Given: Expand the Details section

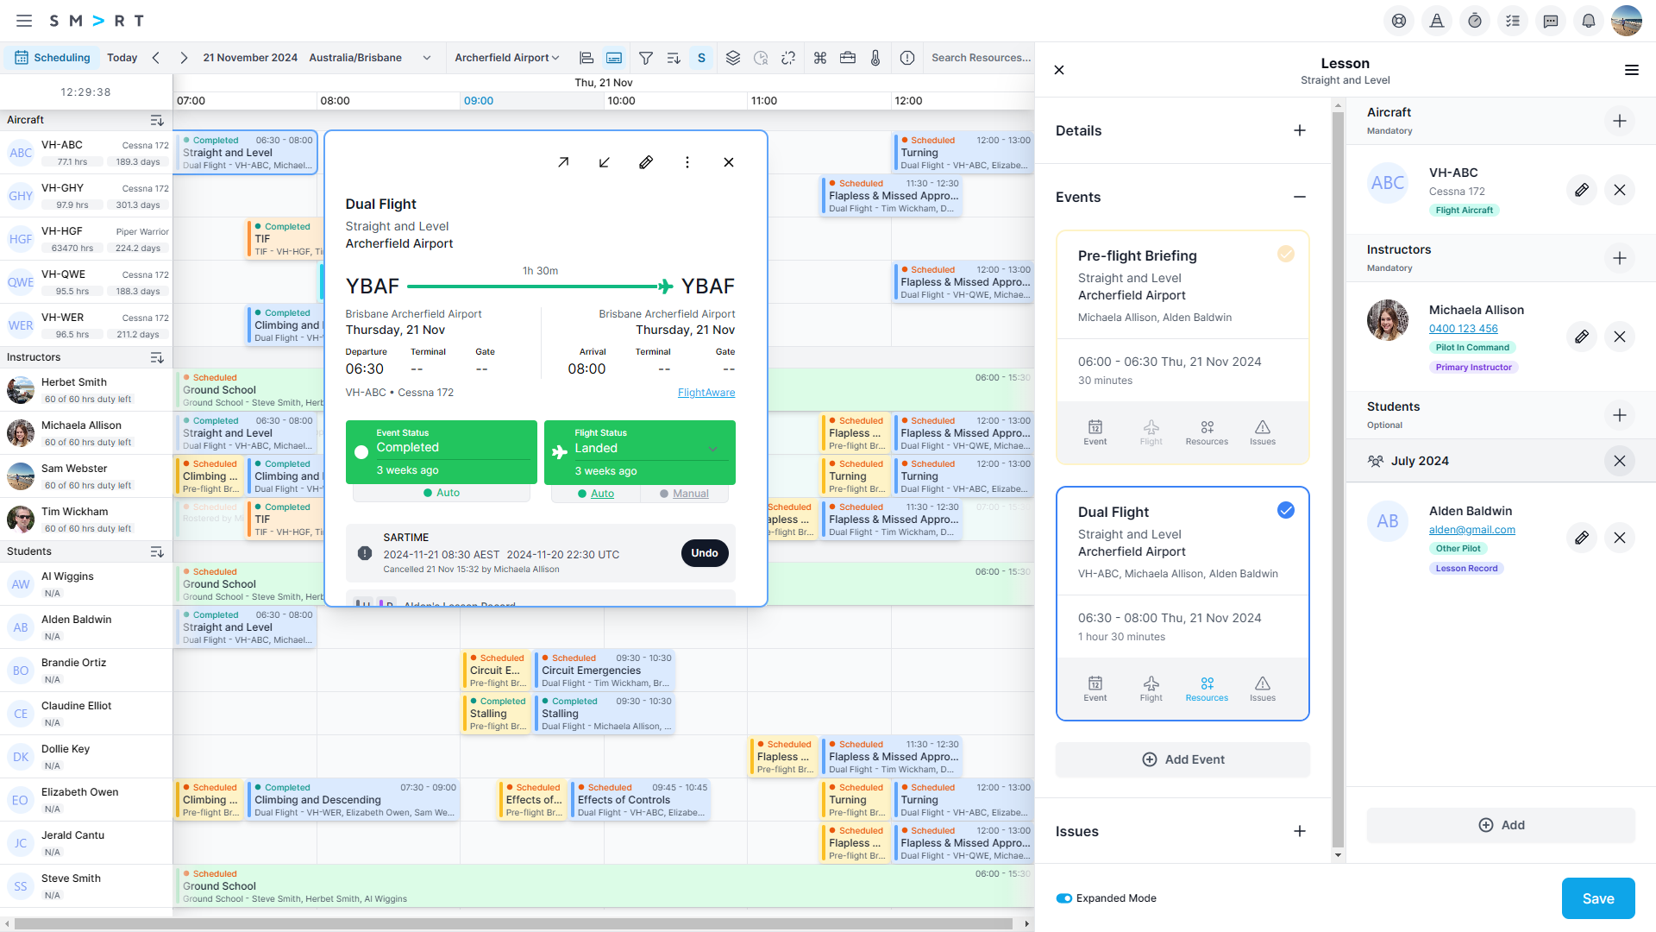Looking at the screenshot, I should [1299, 130].
